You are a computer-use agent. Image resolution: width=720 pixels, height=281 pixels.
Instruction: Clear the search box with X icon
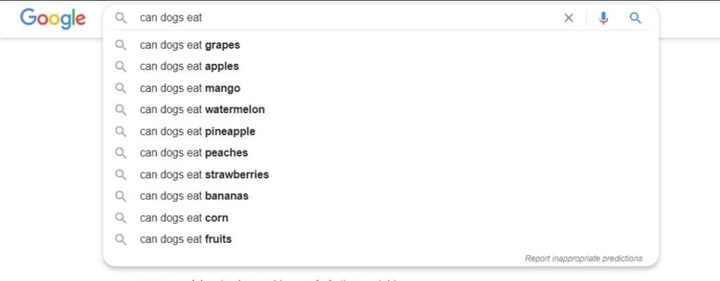568,18
